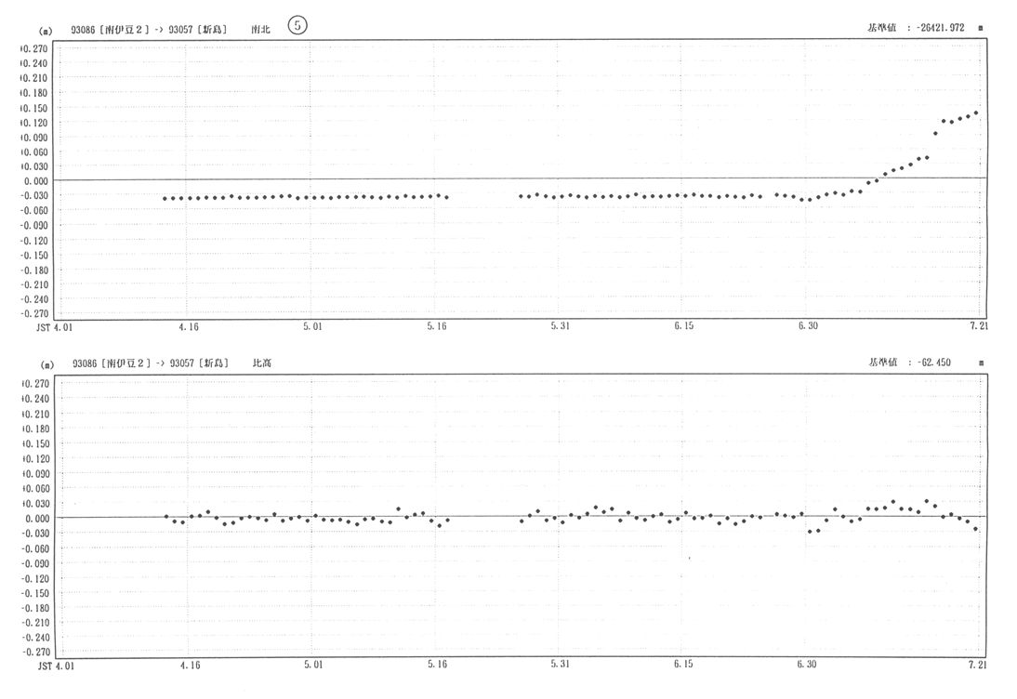This screenshot has height=699, width=1017.
Task: Click the -0.150 y-axis label on the top chart
Action: [35, 255]
